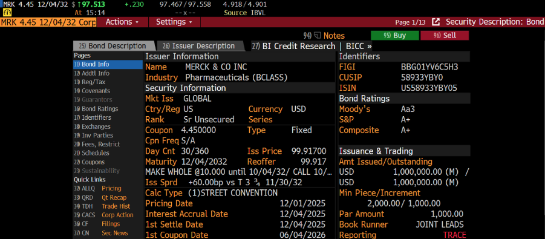Open the Actions dropdown menu

[122, 22]
